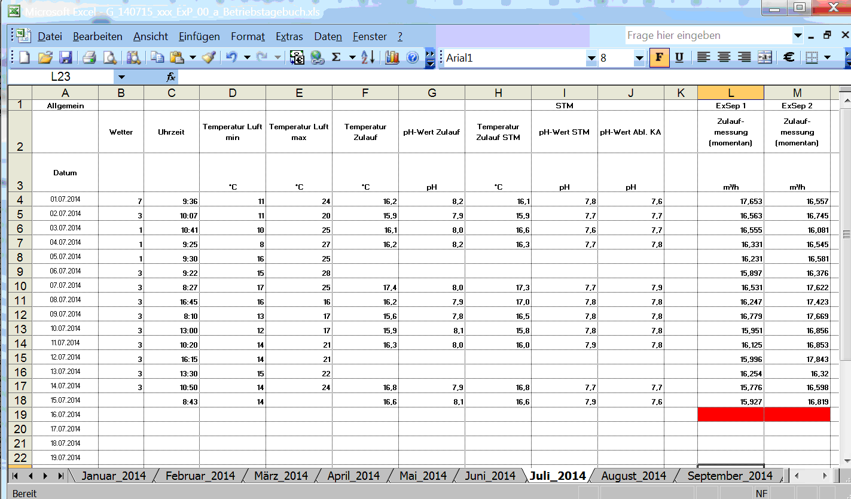The height and width of the screenshot is (499, 851).
Task: Open the Einfügen menu
Action: [199, 36]
